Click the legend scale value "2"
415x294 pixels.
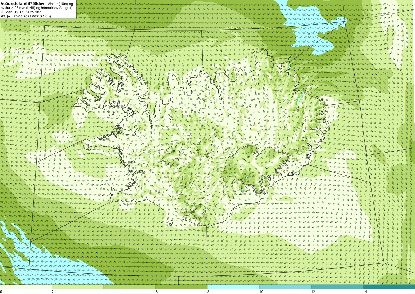coord(53,292)
